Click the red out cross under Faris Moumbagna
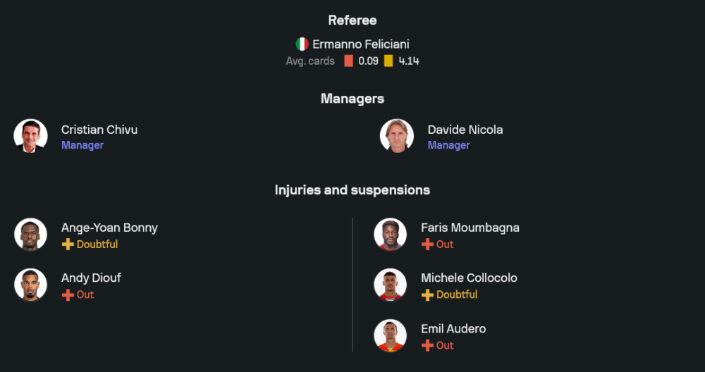This screenshot has width=705, height=372. point(428,244)
